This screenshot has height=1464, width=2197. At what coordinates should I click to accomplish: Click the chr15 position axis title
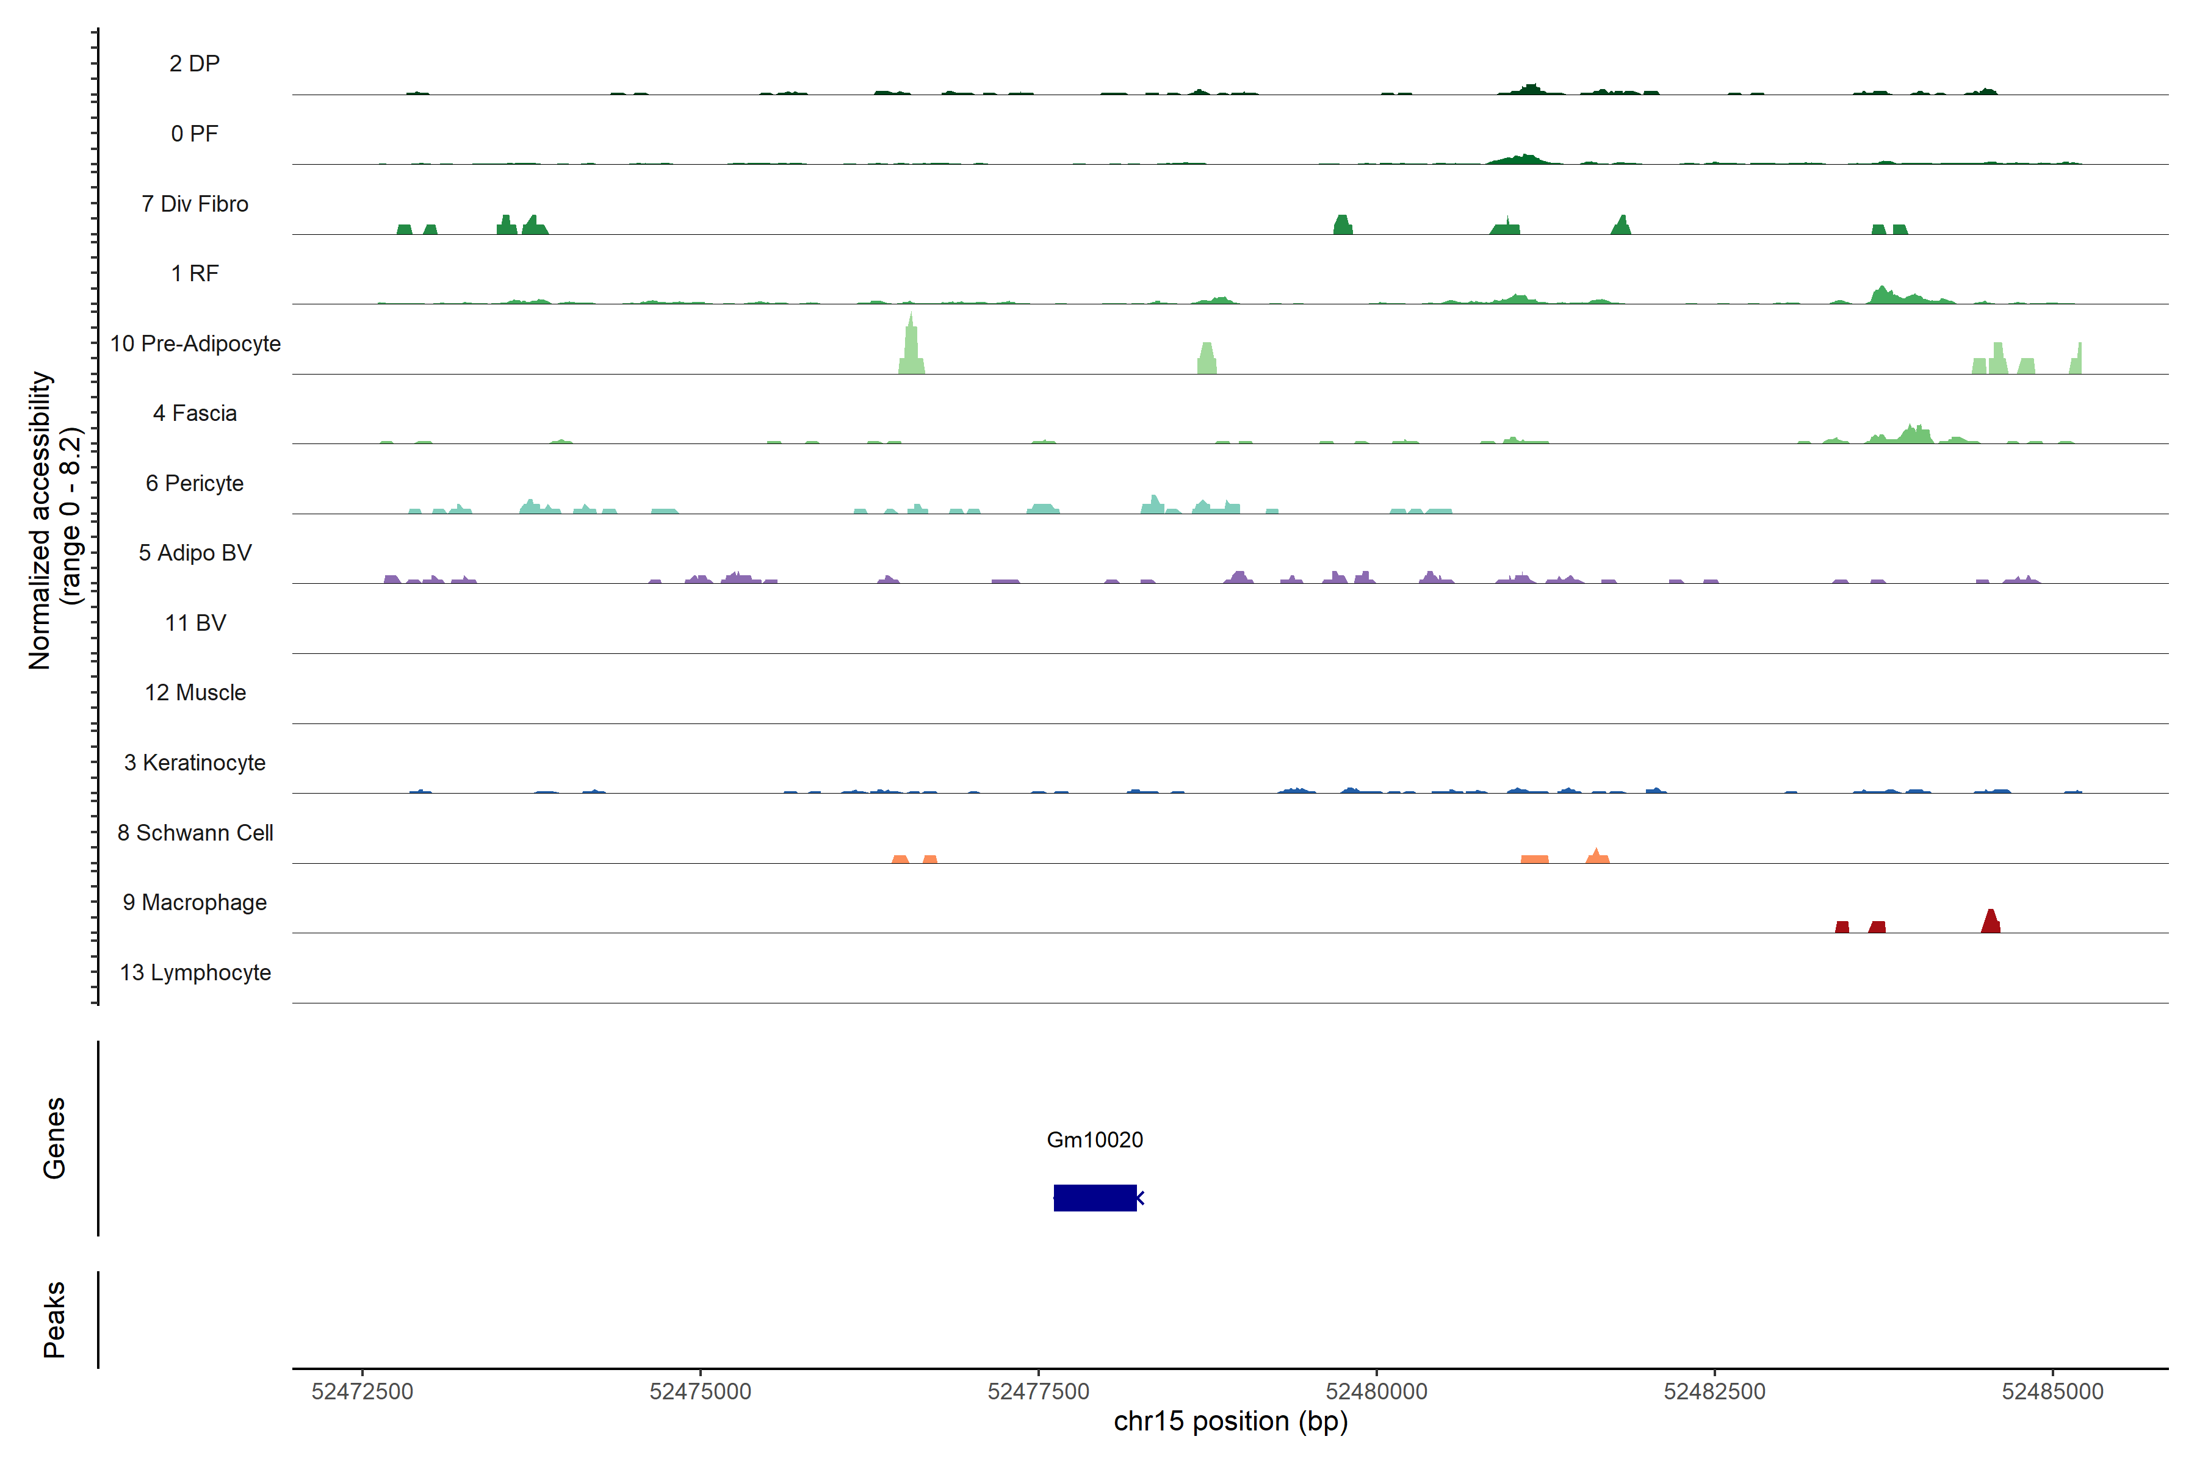coord(1230,1422)
